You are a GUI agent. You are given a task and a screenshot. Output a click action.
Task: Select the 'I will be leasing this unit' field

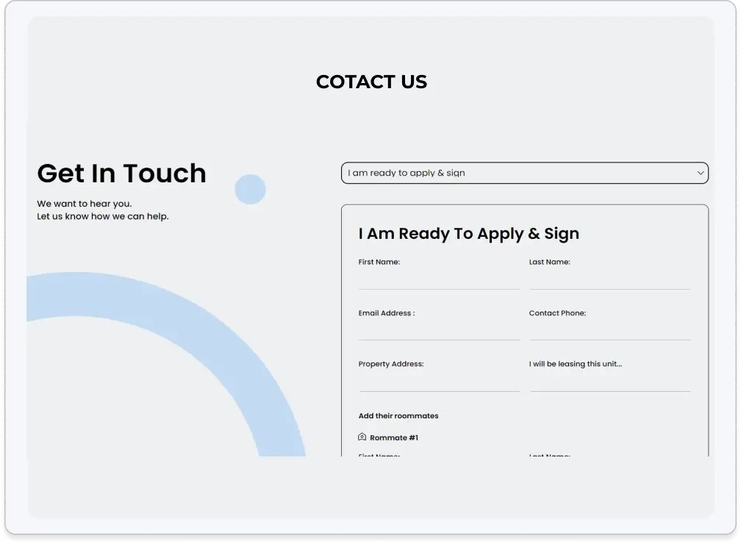[x=609, y=382]
